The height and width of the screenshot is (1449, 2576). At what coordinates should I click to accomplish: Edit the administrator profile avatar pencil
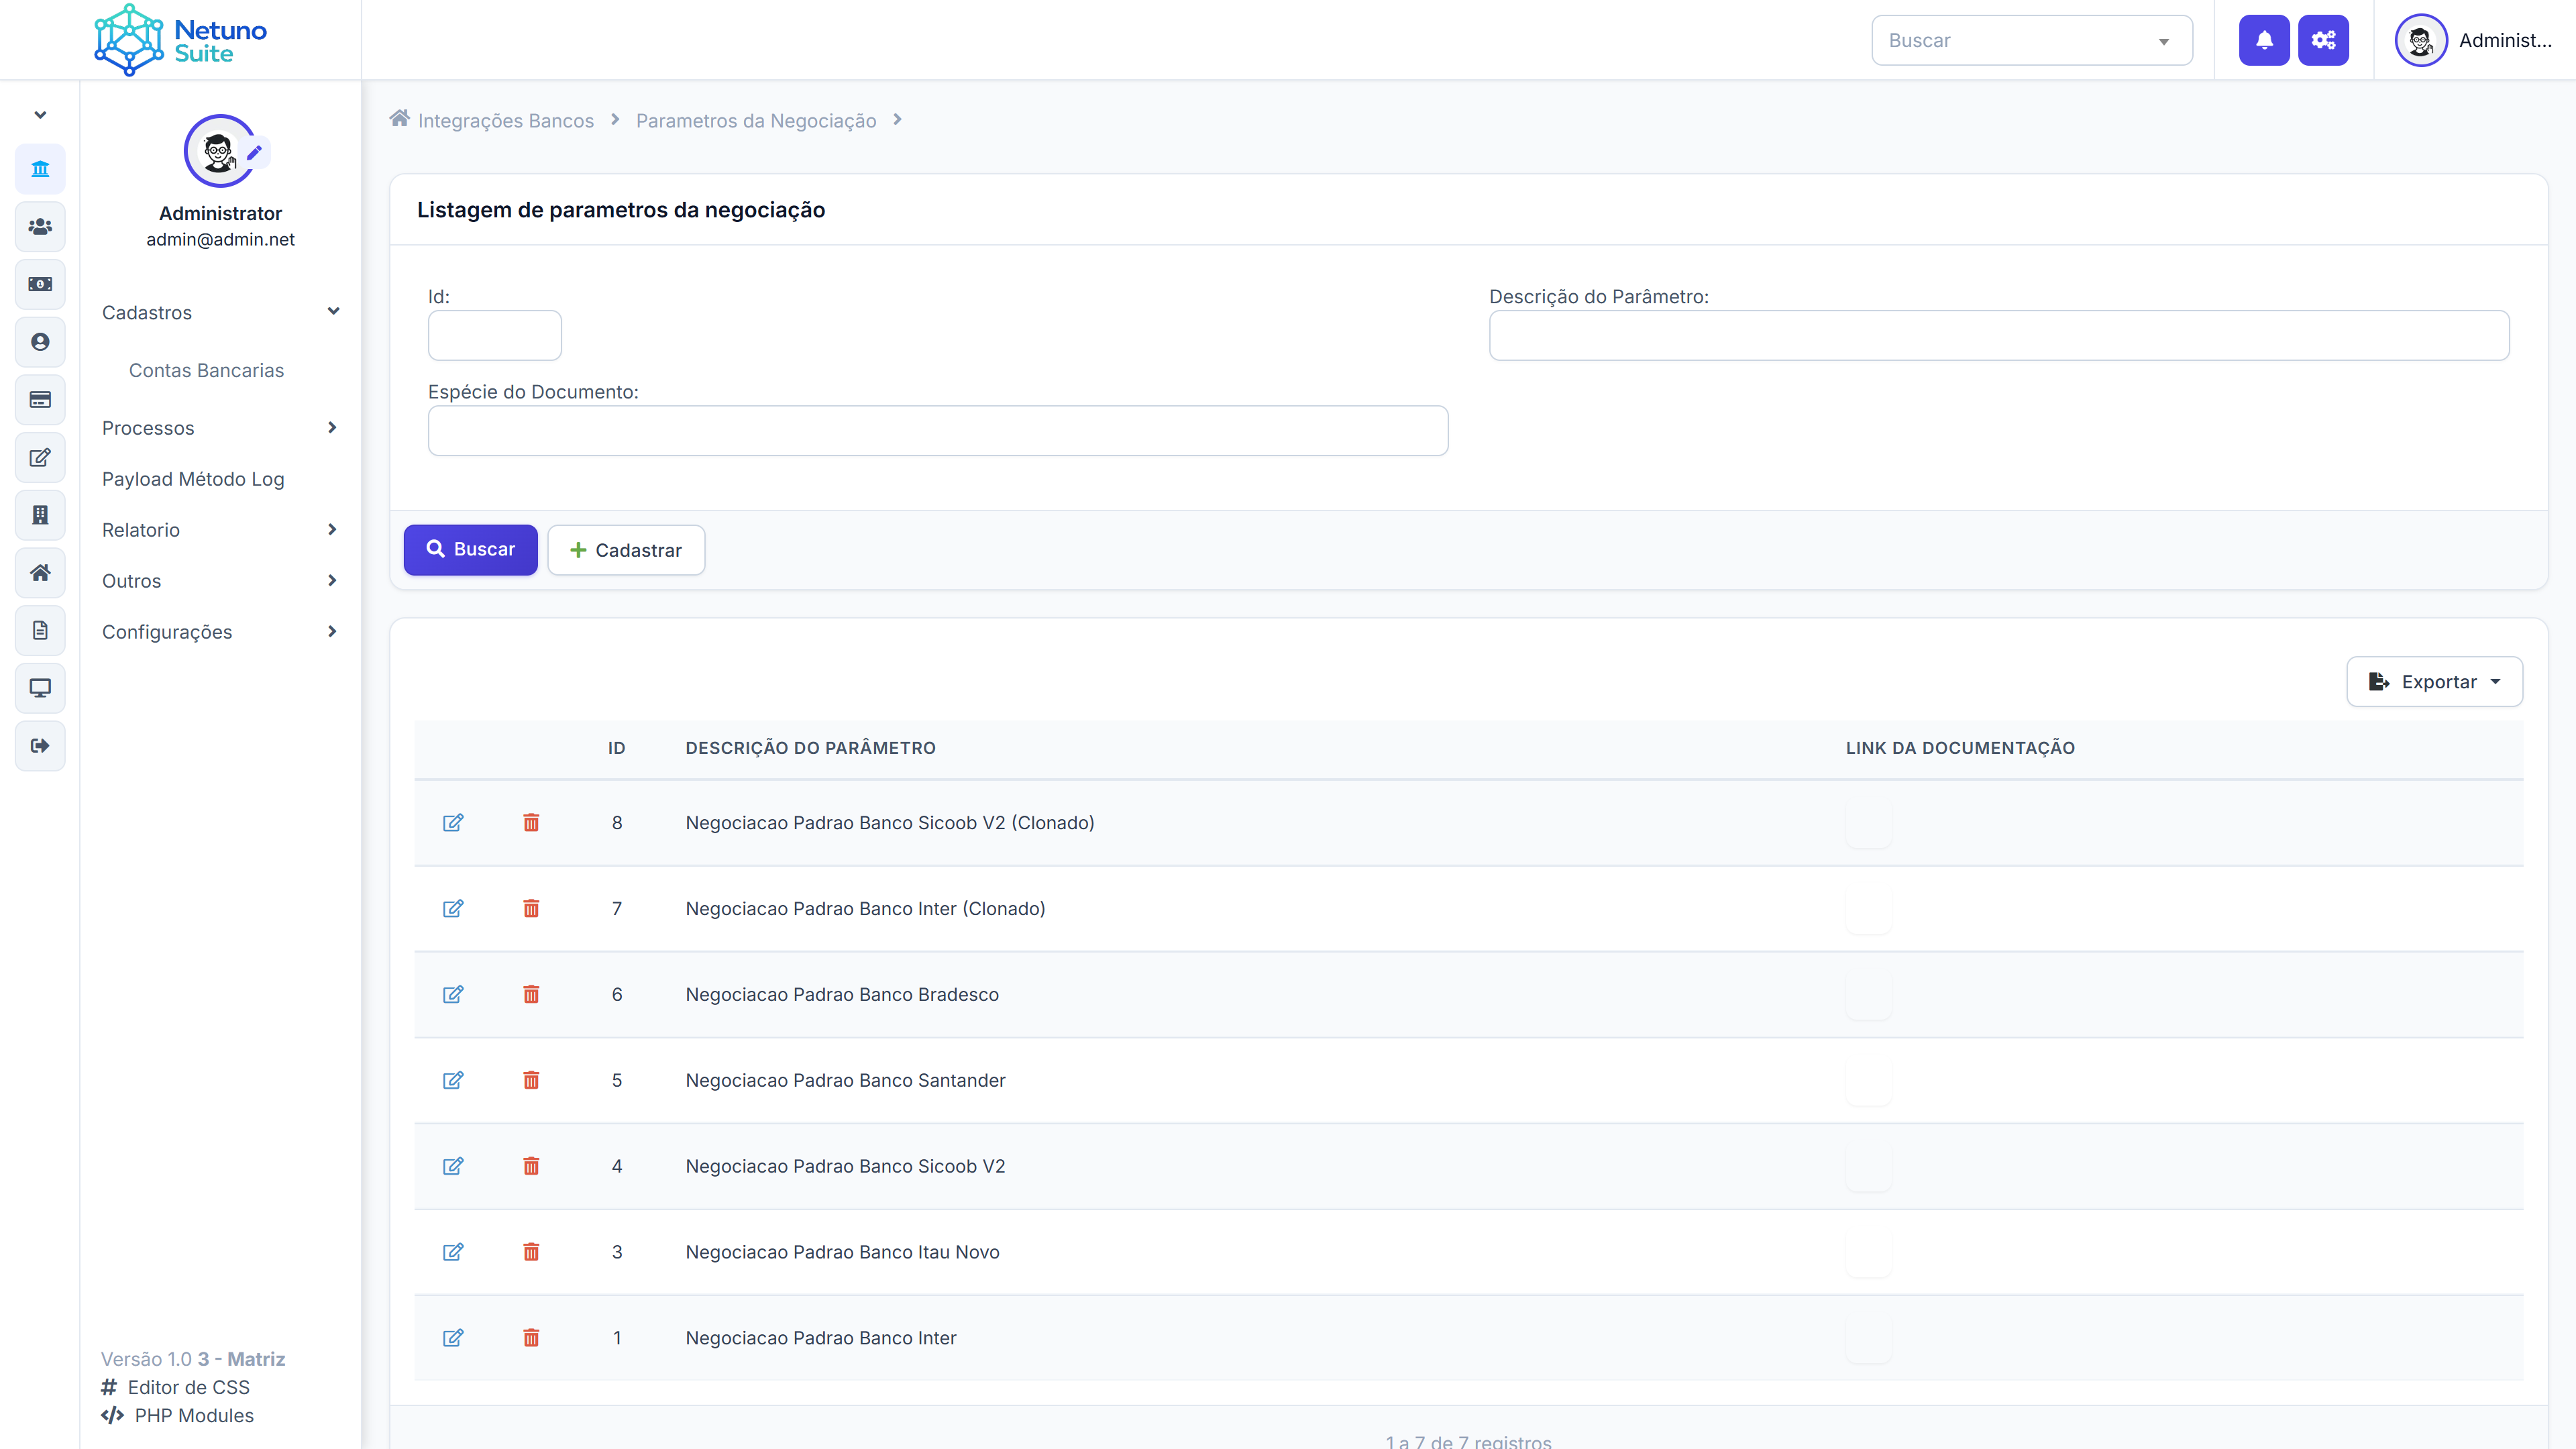[x=254, y=152]
